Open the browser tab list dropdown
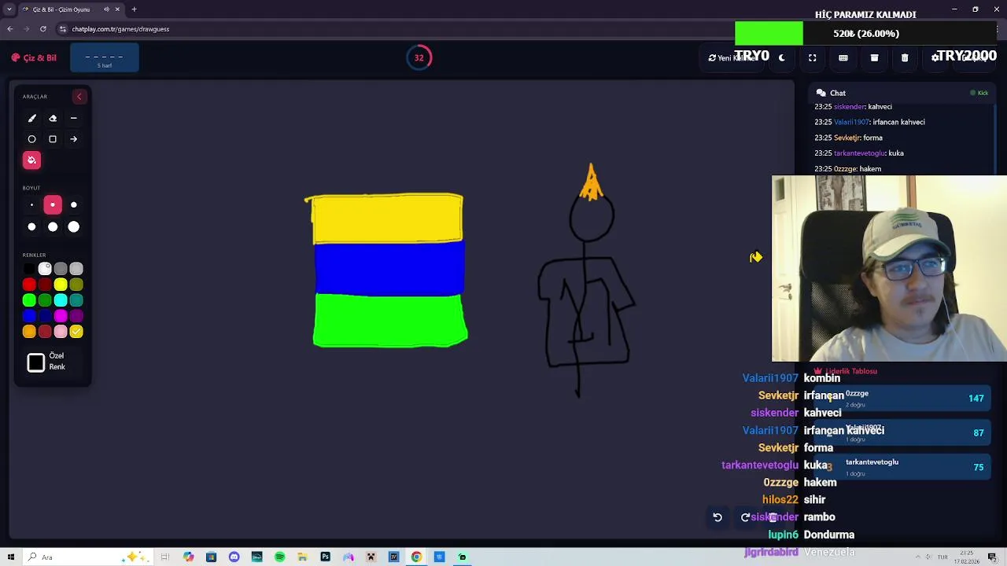1007x566 pixels. click(9, 9)
